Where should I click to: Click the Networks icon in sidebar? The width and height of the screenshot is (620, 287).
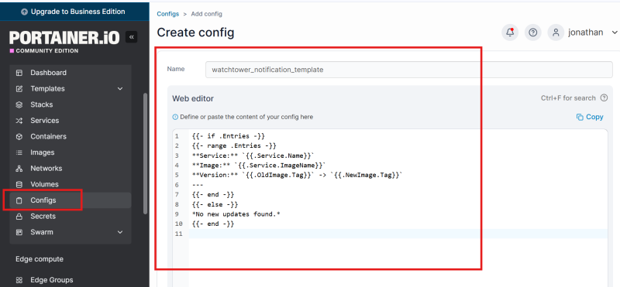point(19,169)
